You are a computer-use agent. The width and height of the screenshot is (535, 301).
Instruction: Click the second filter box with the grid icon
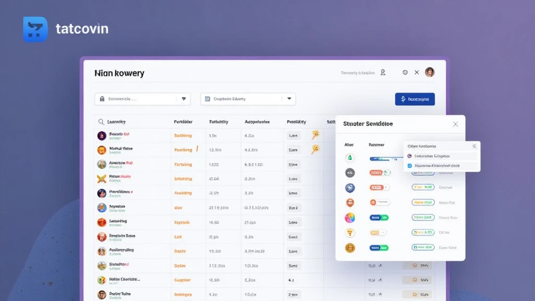[x=248, y=99]
